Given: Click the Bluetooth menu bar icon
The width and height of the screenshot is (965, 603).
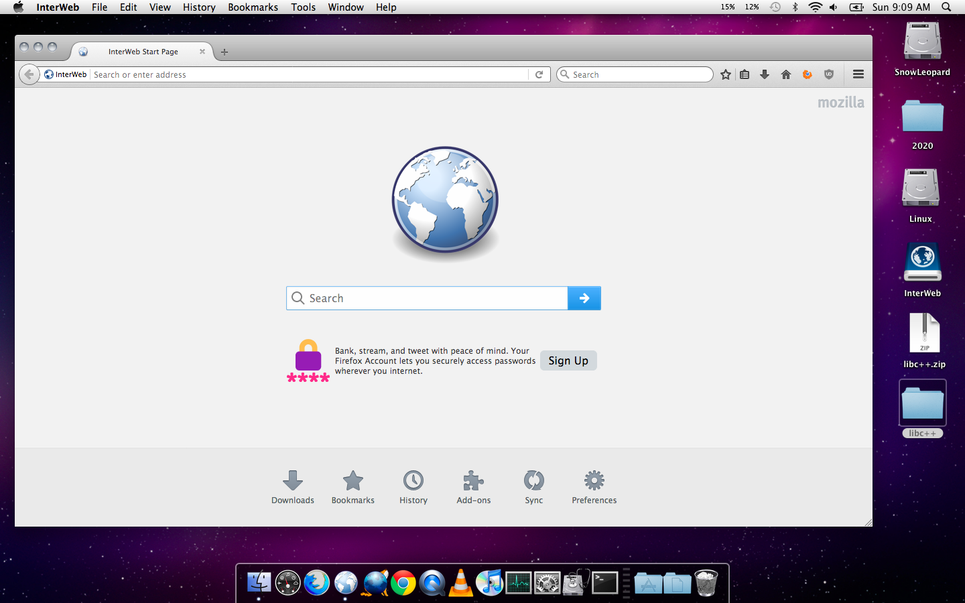Looking at the screenshot, I should 795,7.
